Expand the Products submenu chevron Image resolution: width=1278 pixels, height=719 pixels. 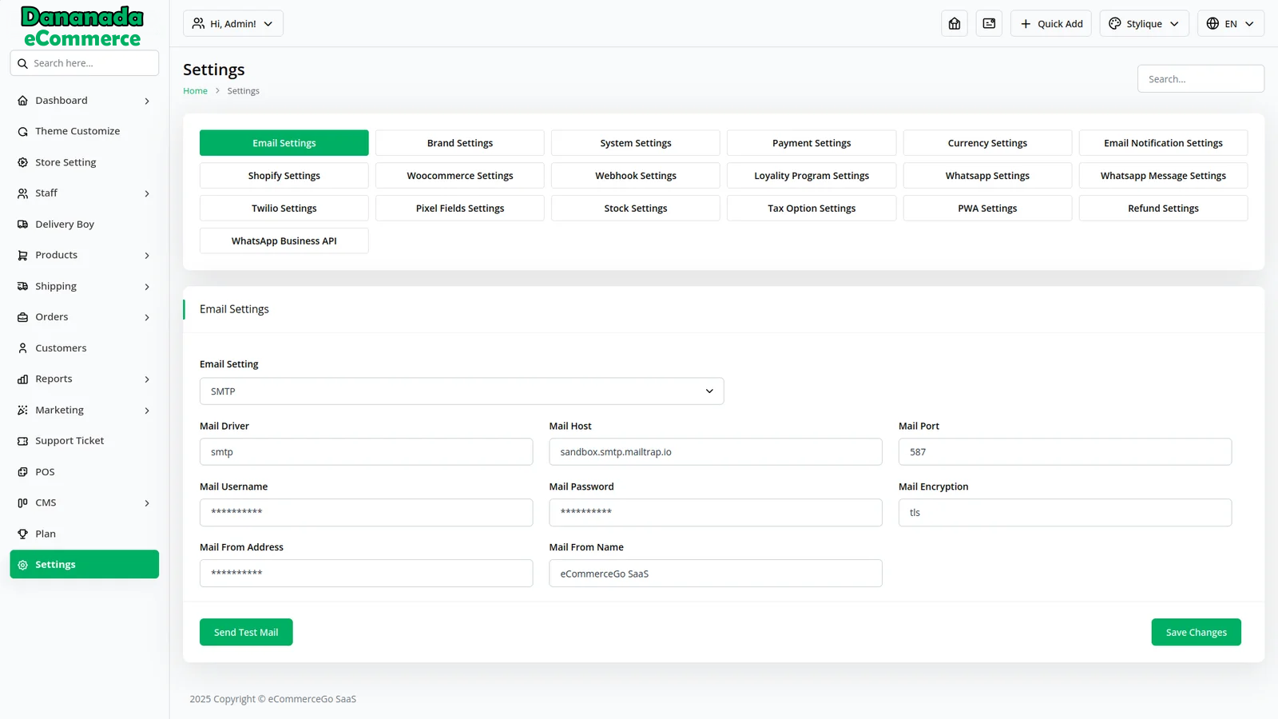(x=147, y=256)
